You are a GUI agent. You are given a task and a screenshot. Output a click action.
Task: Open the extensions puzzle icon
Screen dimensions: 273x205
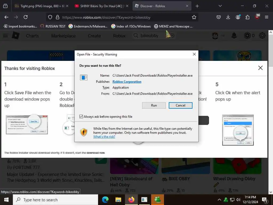coord(247,17)
